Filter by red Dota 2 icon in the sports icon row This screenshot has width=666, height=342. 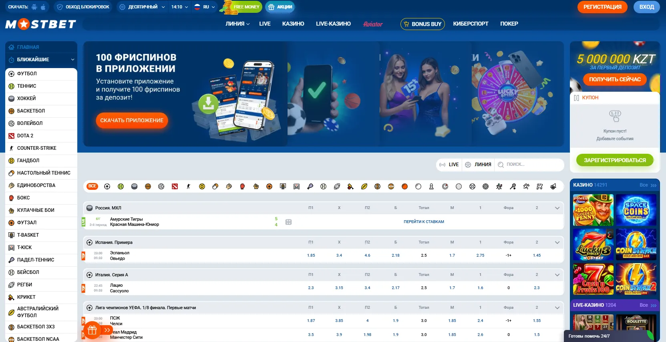click(175, 186)
